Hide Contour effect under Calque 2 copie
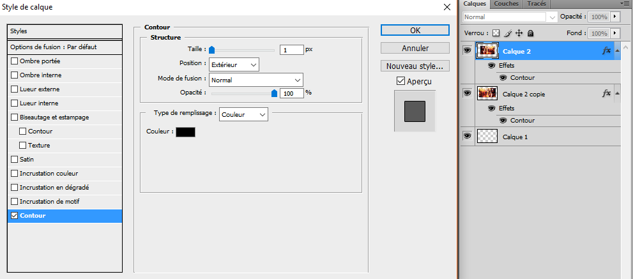 [x=503, y=120]
